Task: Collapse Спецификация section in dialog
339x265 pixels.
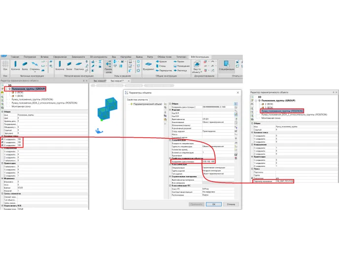Action: click(170, 140)
